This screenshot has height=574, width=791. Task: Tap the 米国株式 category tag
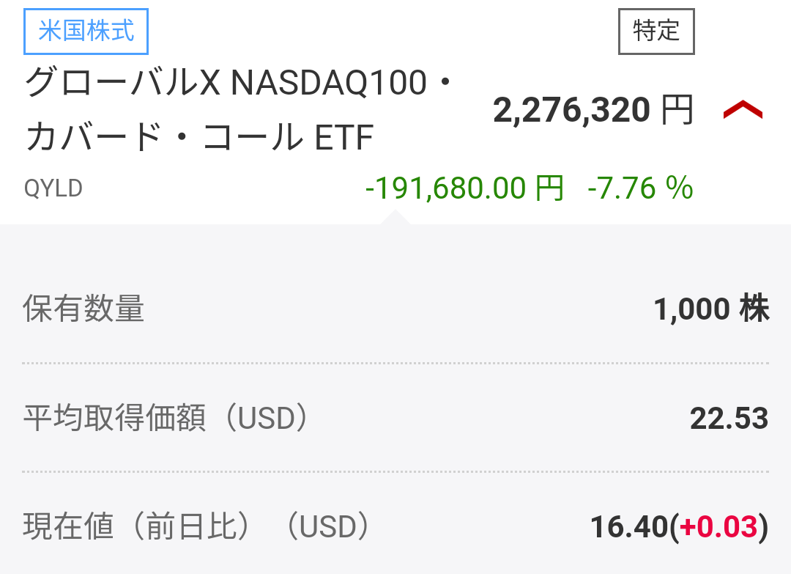pos(86,33)
